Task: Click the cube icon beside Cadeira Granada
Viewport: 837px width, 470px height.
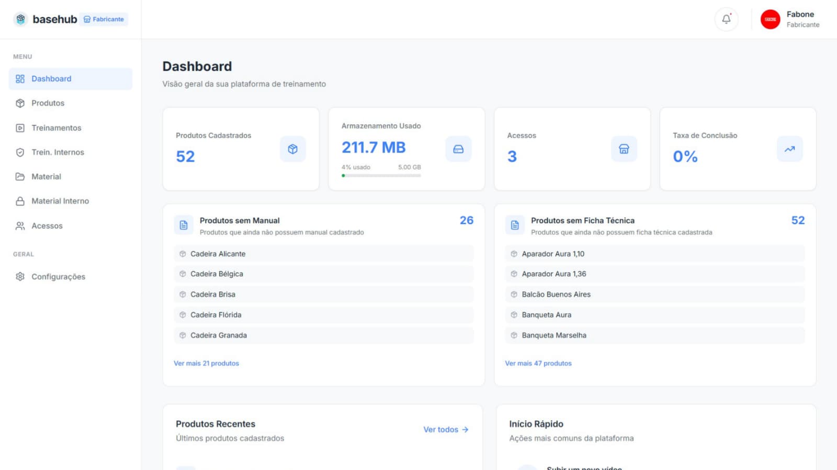Action: tap(183, 335)
